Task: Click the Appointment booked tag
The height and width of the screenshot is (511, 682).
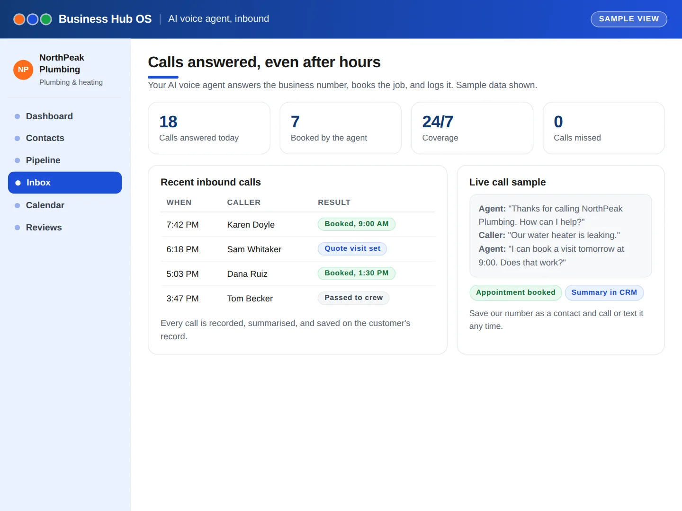Action: point(516,292)
